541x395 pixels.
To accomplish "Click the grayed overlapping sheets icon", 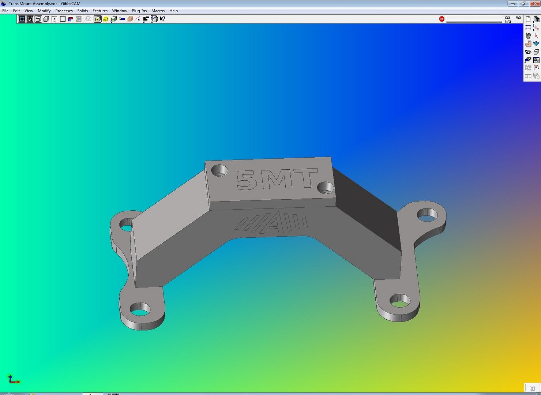I will 88,19.
